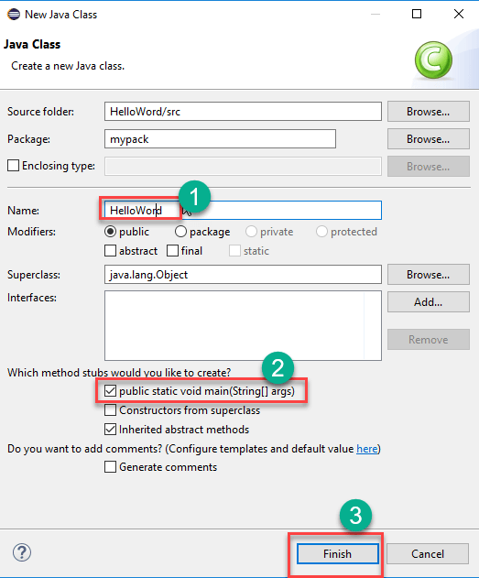Image resolution: width=479 pixels, height=578 pixels.
Task: Close the New Java Class dialog
Action: tap(459, 14)
